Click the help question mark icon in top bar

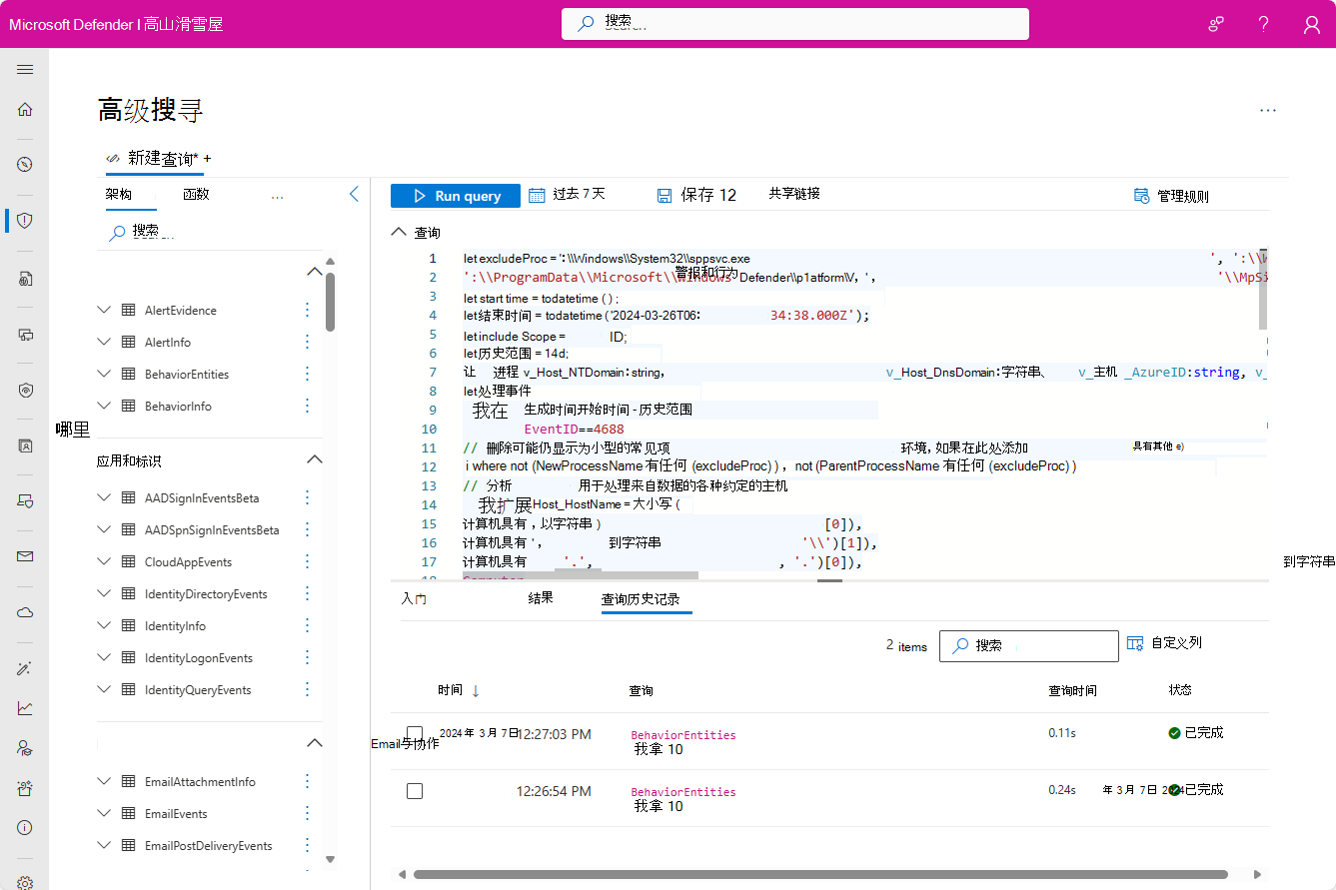(1263, 24)
